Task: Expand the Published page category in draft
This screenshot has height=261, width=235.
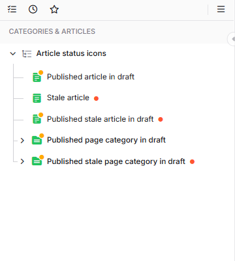Action: pos(22,141)
